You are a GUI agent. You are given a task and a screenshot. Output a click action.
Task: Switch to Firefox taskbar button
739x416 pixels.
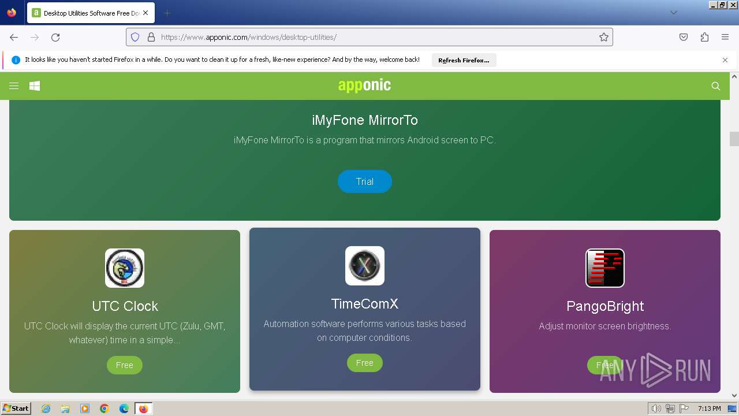coord(143,408)
